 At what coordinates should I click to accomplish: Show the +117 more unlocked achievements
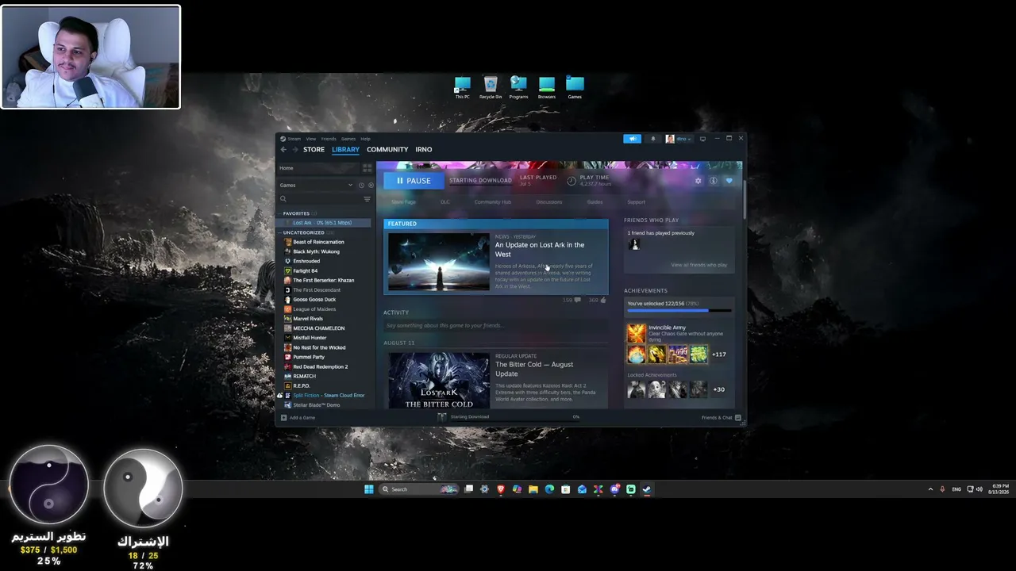pyautogui.click(x=719, y=354)
